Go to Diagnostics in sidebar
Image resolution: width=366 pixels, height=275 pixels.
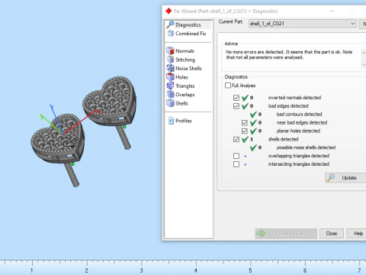point(188,24)
